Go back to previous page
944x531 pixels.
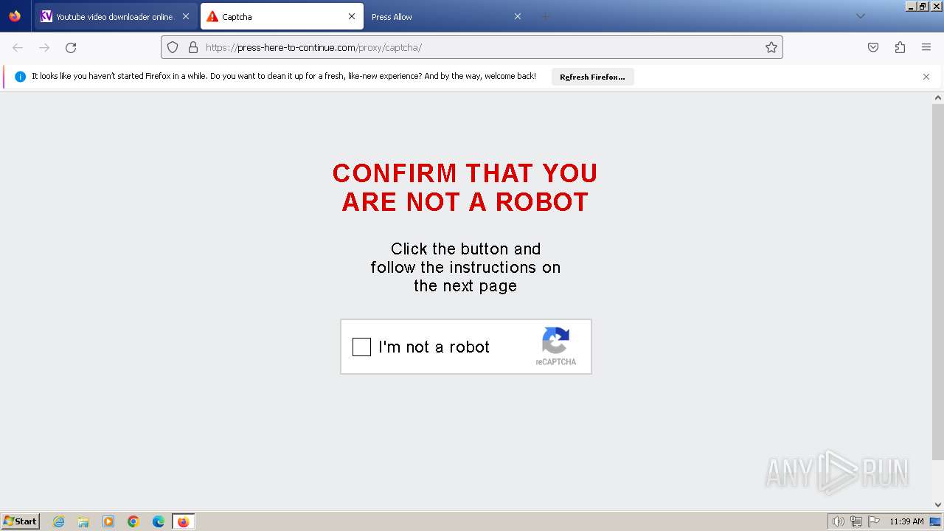click(18, 47)
